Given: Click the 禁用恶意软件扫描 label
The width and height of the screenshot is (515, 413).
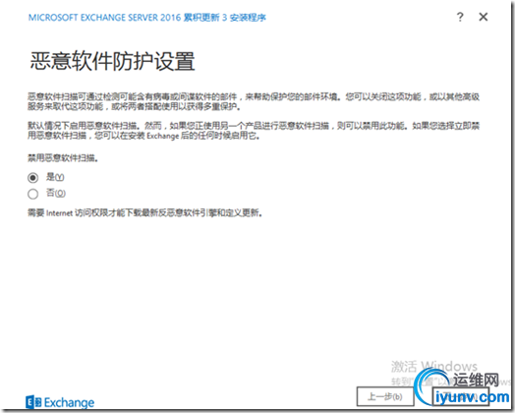Looking at the screenshot, I should pos(63,158).
